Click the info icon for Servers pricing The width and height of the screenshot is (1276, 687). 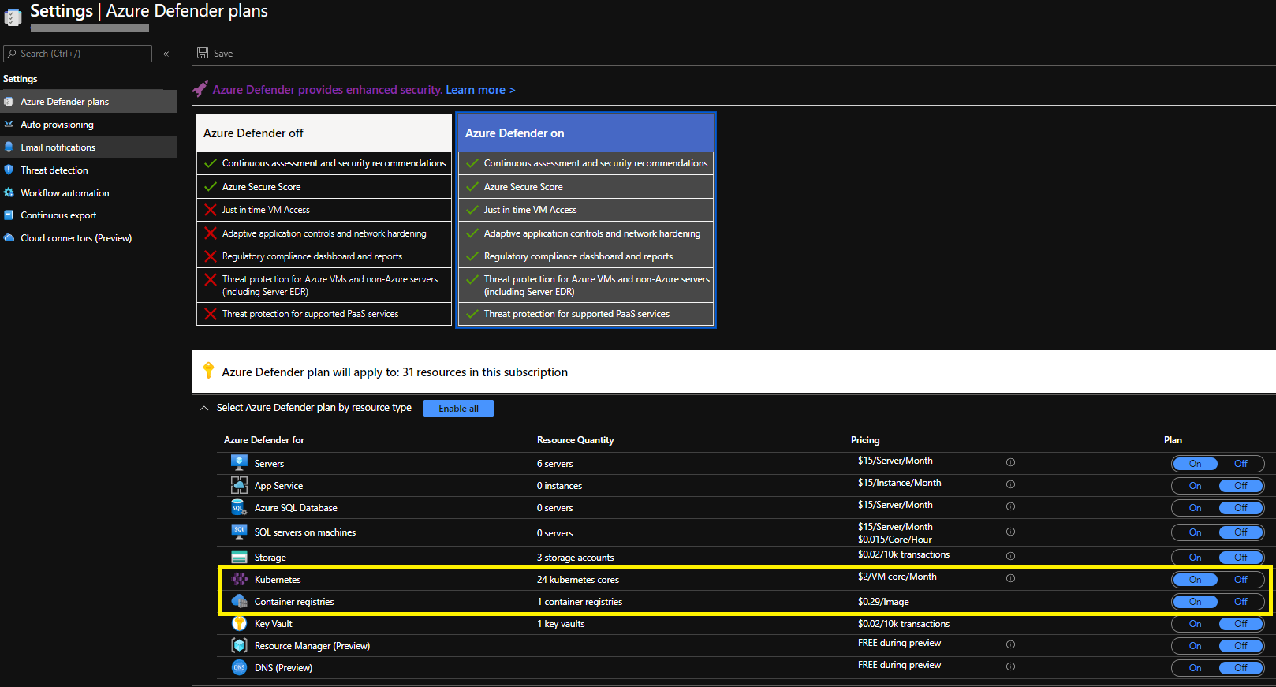tap(1010, 462)
